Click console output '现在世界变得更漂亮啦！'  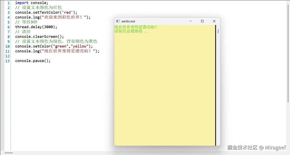[x=136, y=27]
